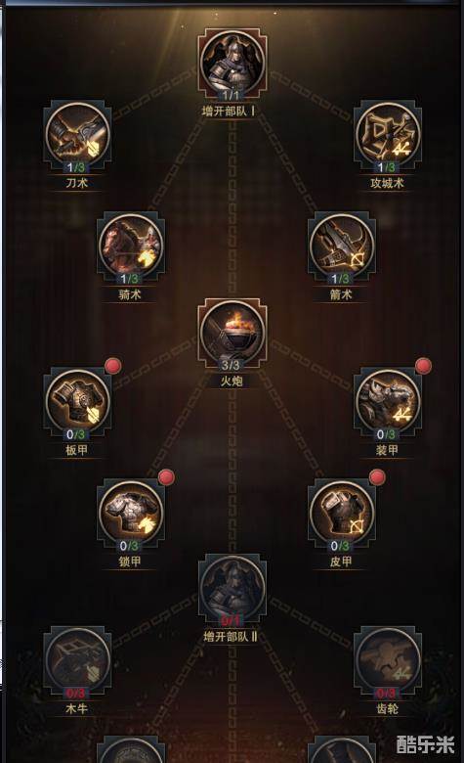This screenshot has height=763, width=464.
Task: Select the 骑术 cavalry horse icon
Action: pyautogui.click(x=131, y=247)
